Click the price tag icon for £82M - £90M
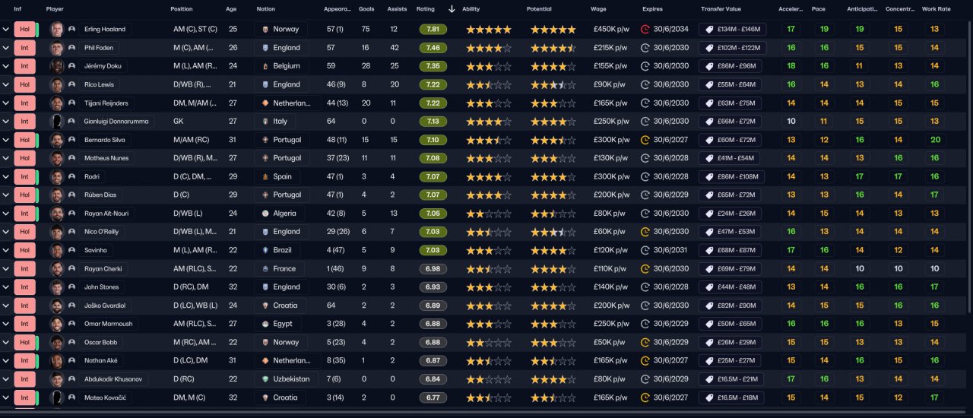Screen dimensions: 973x418 coord(708,306)
